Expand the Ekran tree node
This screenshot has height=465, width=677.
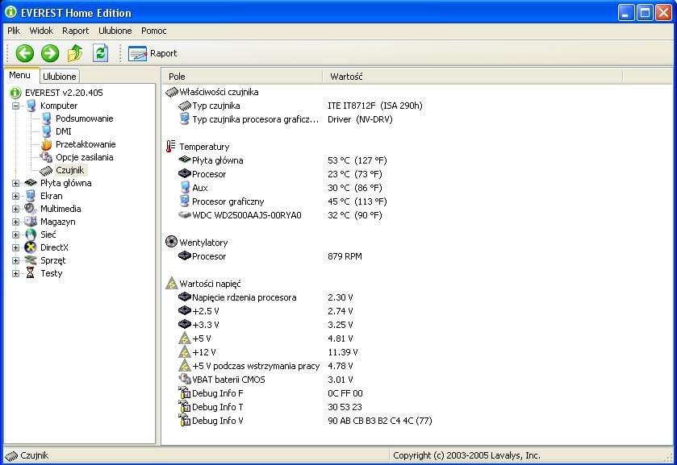point(16,197)
